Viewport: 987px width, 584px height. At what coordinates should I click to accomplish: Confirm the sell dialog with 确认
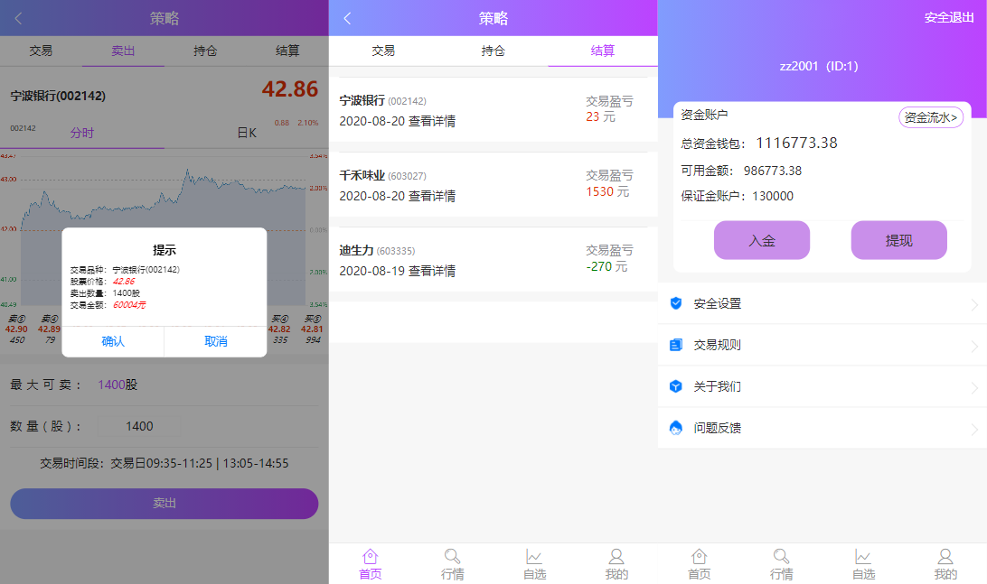113,341
